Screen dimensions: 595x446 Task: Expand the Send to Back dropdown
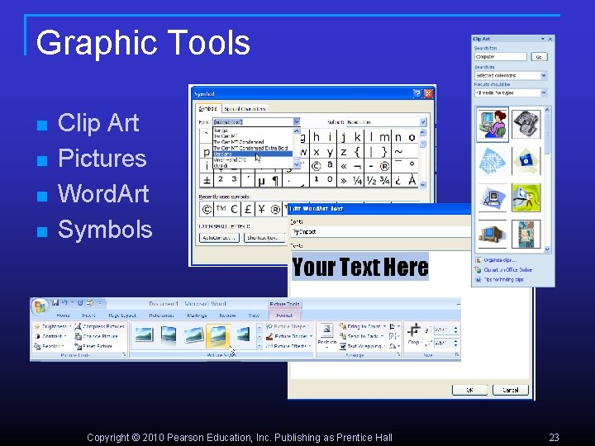(382, 336)
